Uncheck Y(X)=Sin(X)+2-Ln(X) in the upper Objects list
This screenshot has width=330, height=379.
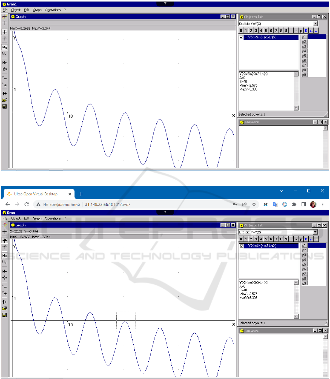click(241, 37)
